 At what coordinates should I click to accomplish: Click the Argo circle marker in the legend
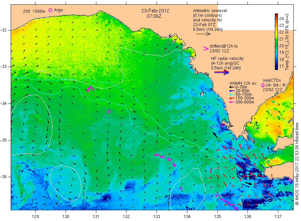pos(50,10)
